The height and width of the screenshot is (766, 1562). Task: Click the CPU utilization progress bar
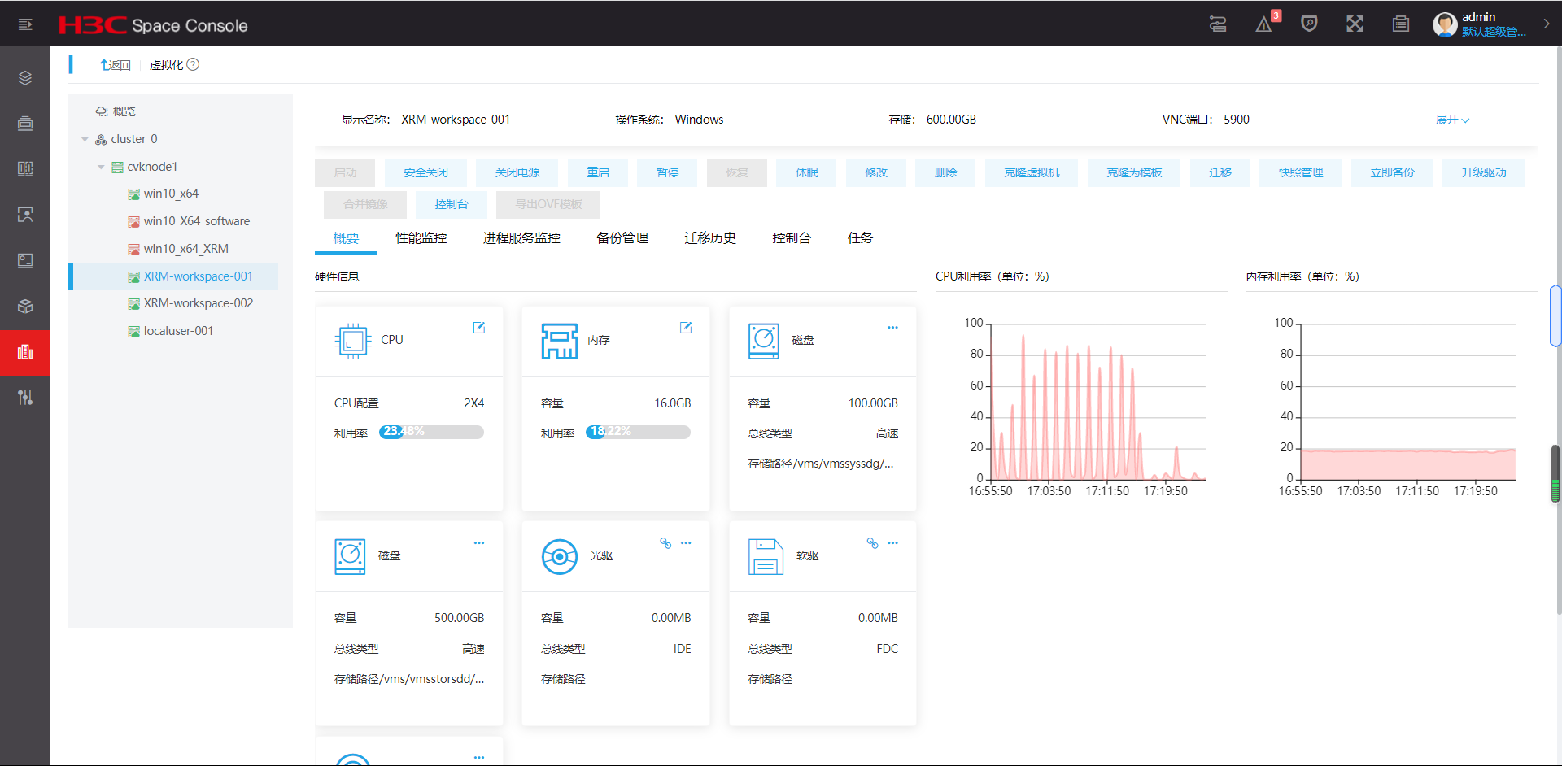[431, 432]
